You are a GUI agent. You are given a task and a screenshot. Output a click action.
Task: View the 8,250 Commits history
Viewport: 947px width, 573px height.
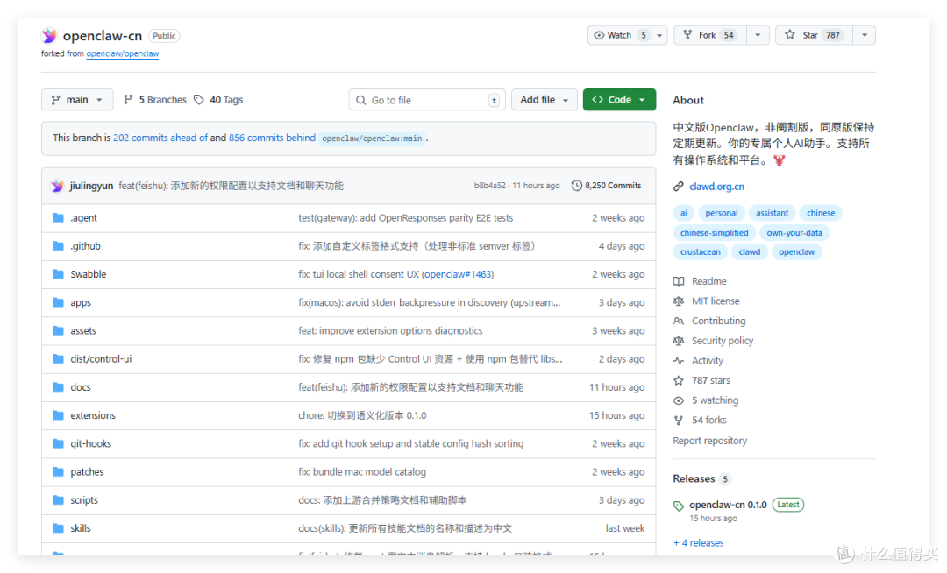607,186
